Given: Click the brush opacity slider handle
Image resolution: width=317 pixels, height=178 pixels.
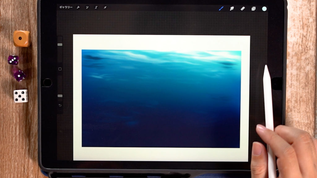Looking at the screenshot, I should pyautogui.click(x=60, y=96).
